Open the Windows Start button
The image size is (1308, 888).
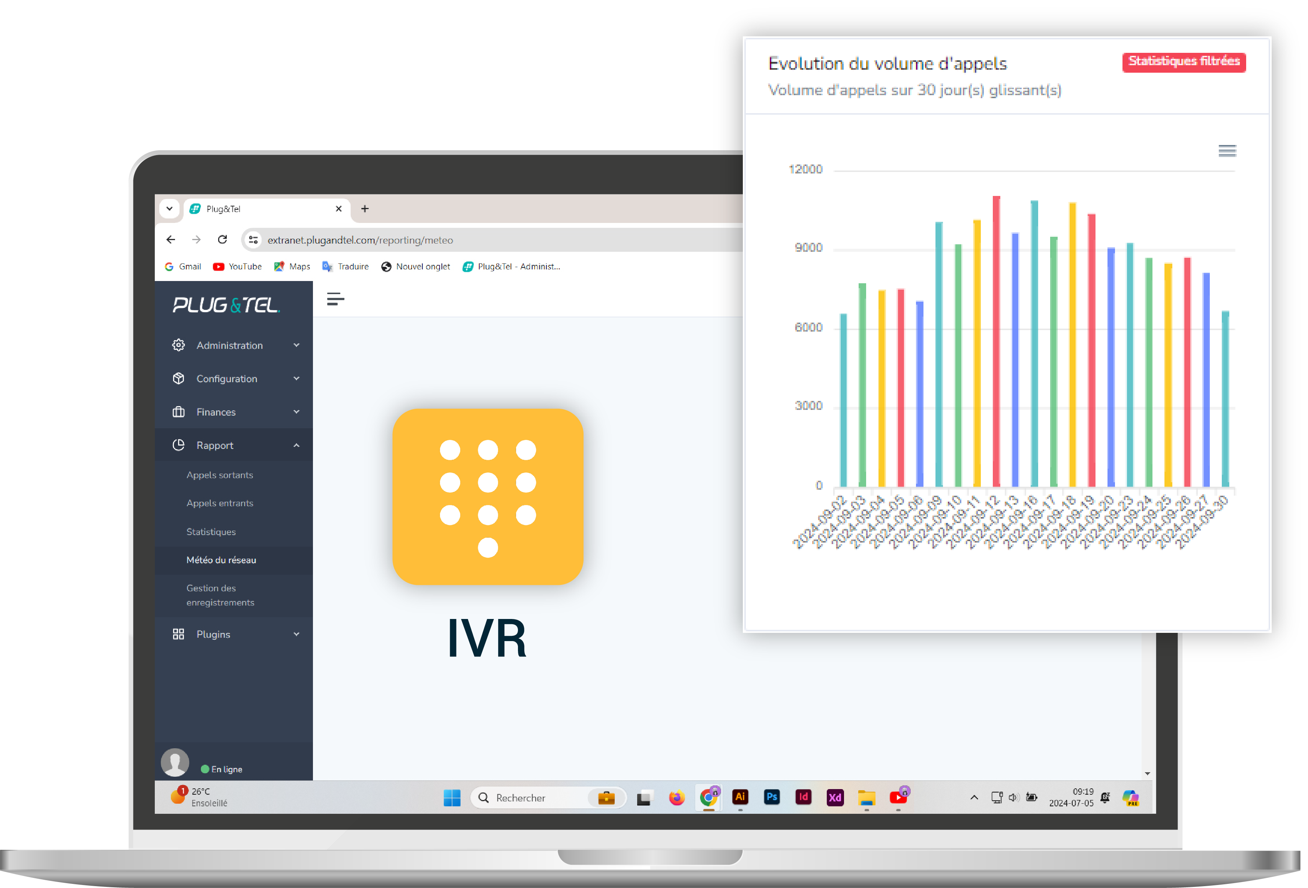[451, 797]
